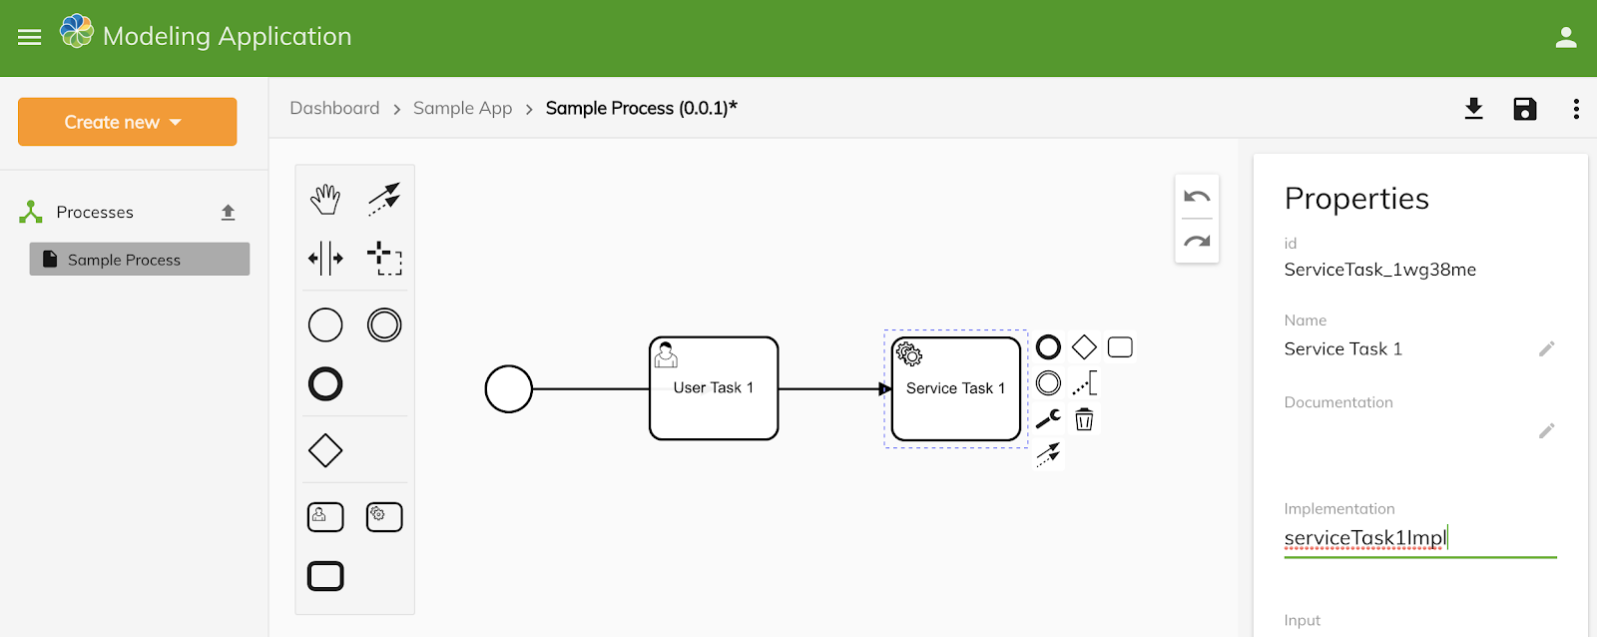Click the Service Task 1 name value

click(x=1343, y=348)
